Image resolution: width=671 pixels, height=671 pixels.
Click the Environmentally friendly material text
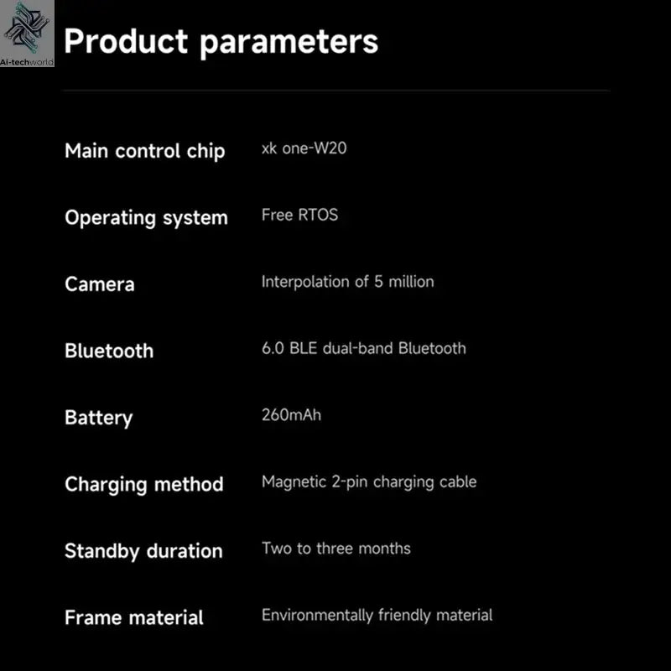(x=377, y=616)
